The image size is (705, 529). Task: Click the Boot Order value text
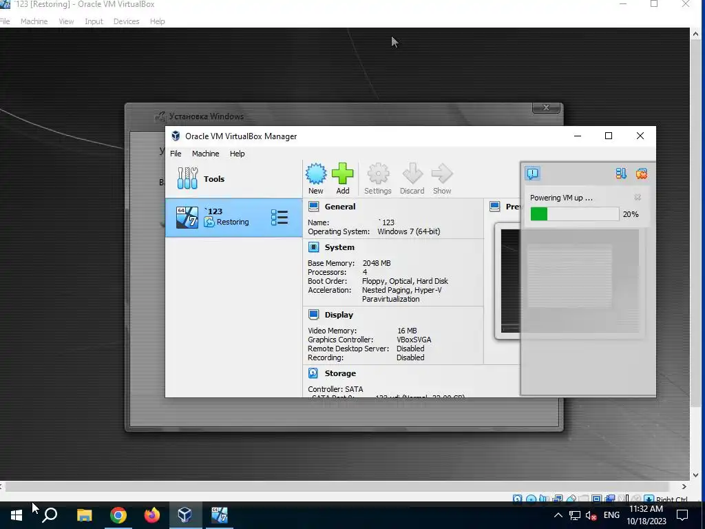click(405, 281)
